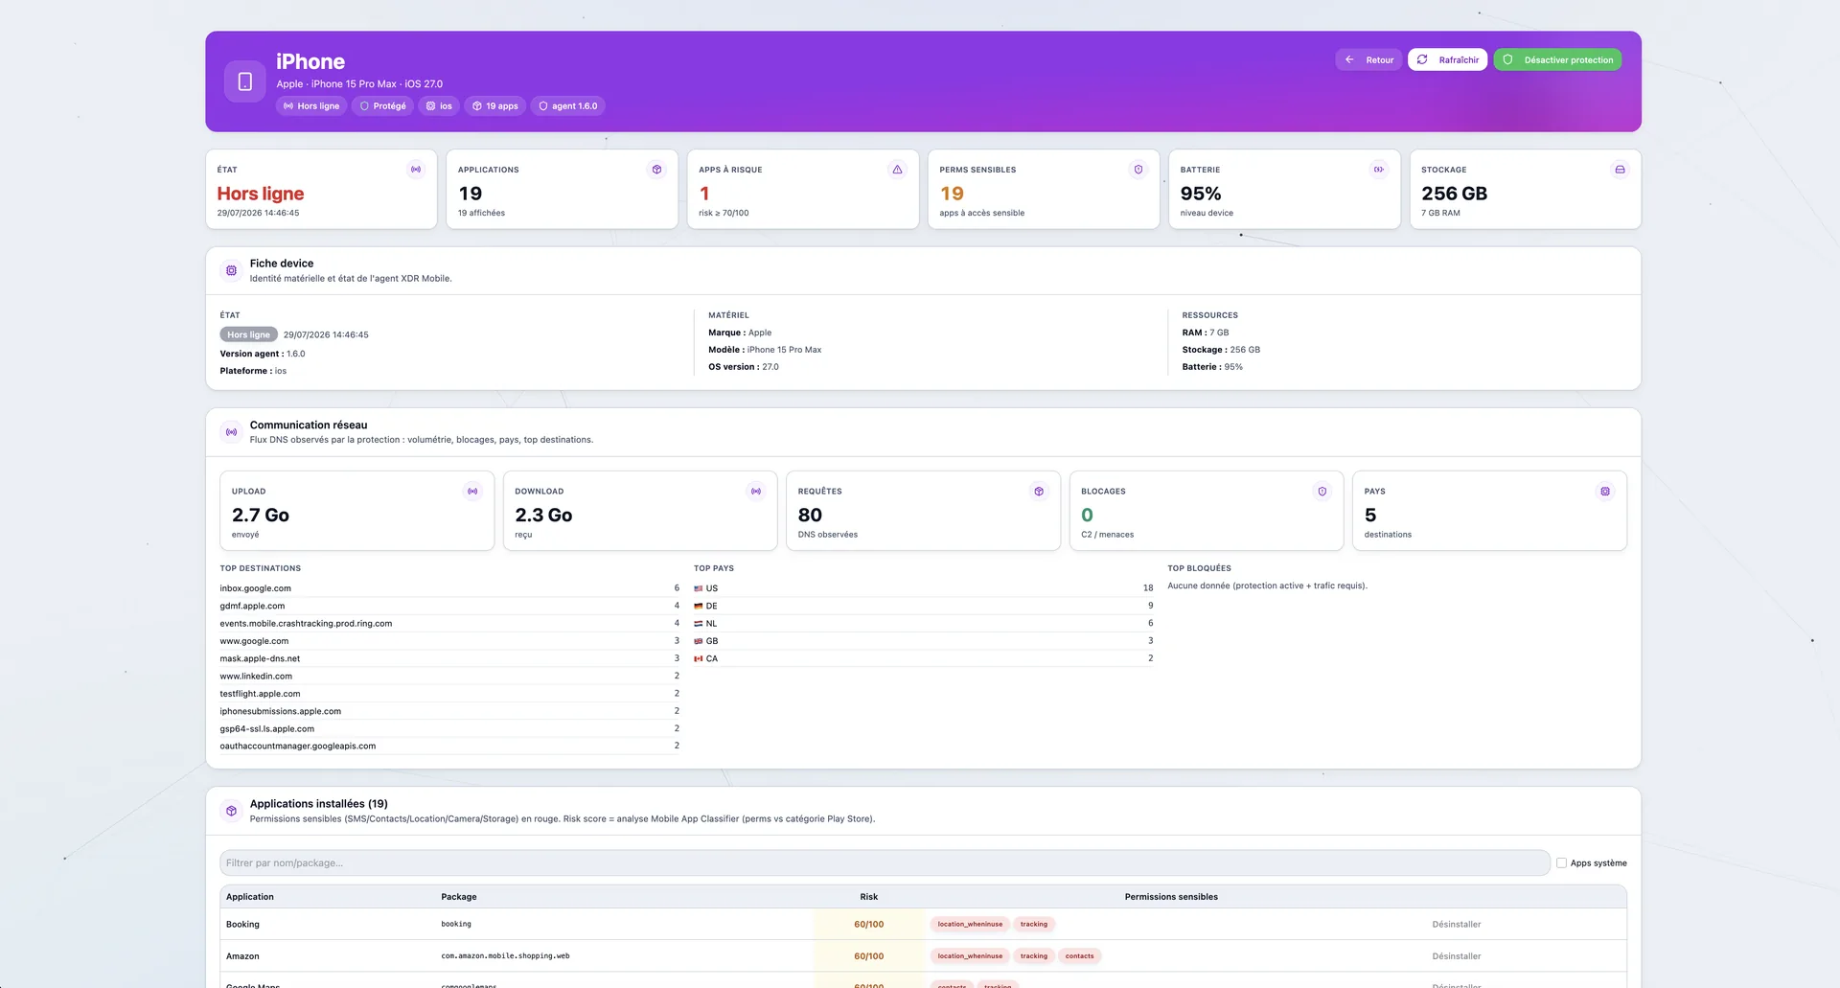1840x988 pixels.
Task: Click the com.amazon.mobile.shopping.web package
Action: pos(505,956)
